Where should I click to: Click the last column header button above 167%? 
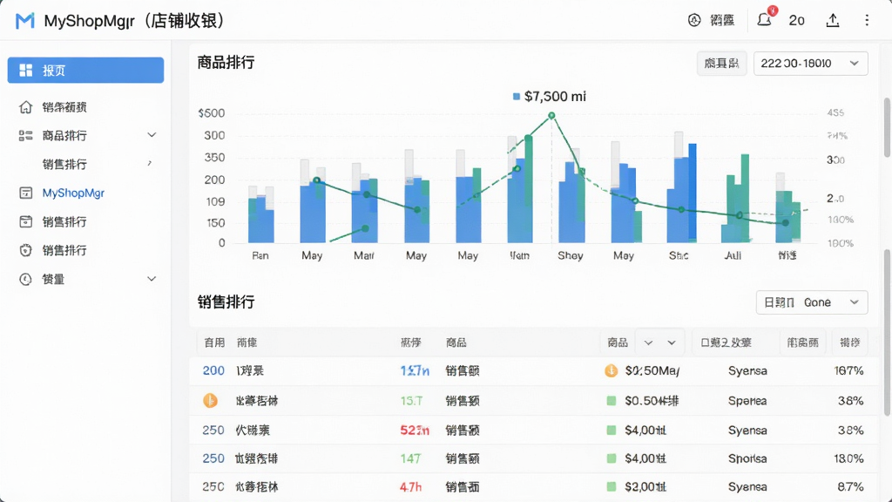[850, 343]
